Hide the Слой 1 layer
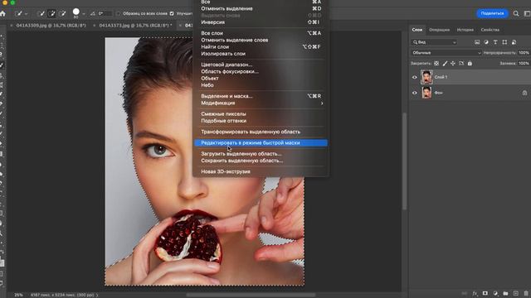The height and width of the screenshot is (298, 531). [415, 77]
